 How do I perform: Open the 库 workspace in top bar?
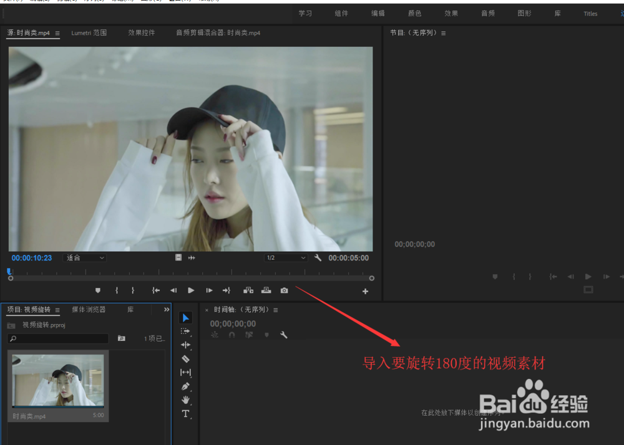click(x=557, y=14)
